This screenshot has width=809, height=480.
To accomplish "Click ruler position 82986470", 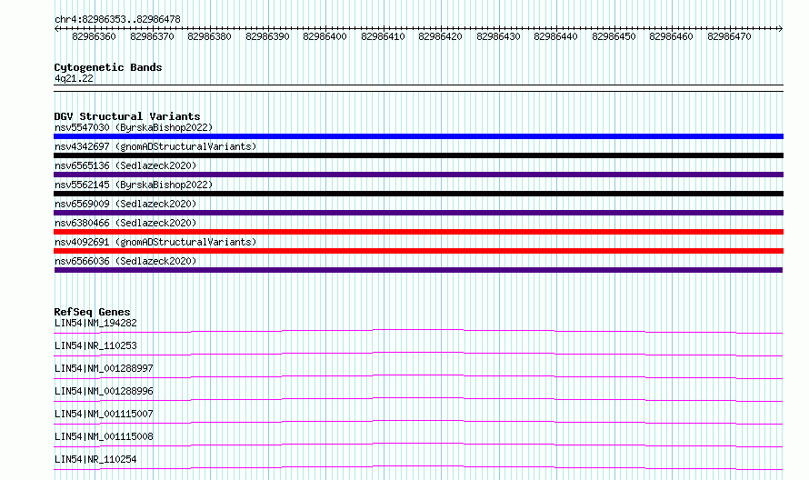I will [x=729, y=36].
